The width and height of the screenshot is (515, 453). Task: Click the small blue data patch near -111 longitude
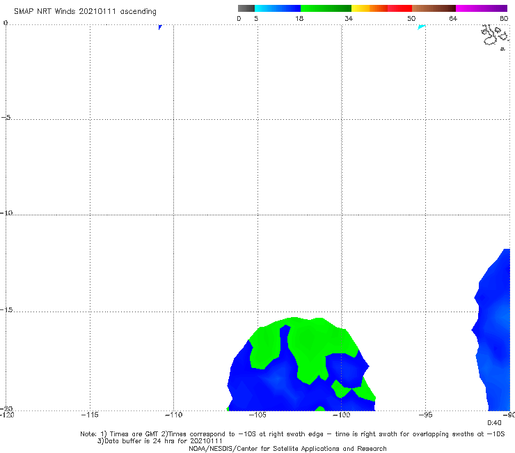tap(160, 27)
